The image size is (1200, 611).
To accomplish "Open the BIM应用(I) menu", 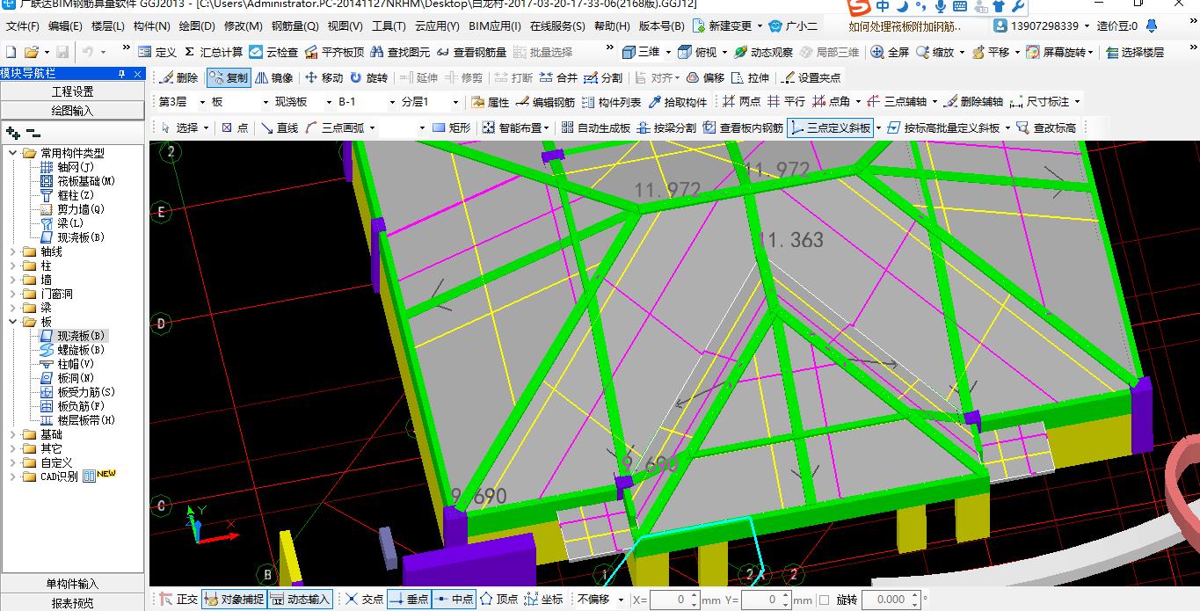I will (x=495, y=26).
